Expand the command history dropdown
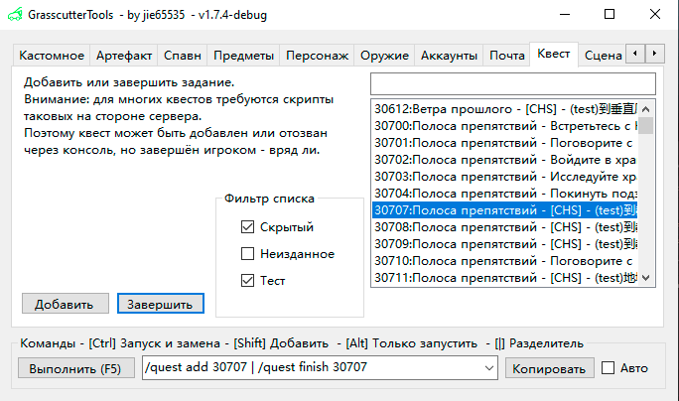The image size is (679, 401). pyautogui.click(x=487, y=368)
